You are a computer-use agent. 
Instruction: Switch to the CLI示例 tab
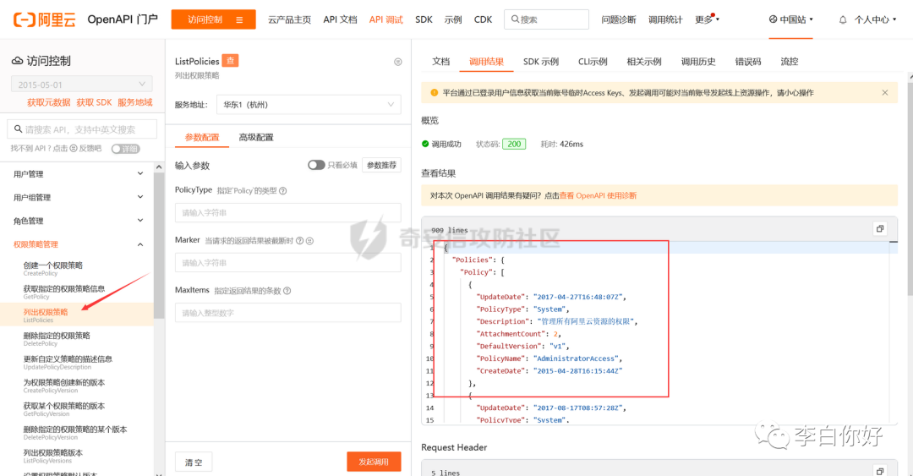[593, 61]
